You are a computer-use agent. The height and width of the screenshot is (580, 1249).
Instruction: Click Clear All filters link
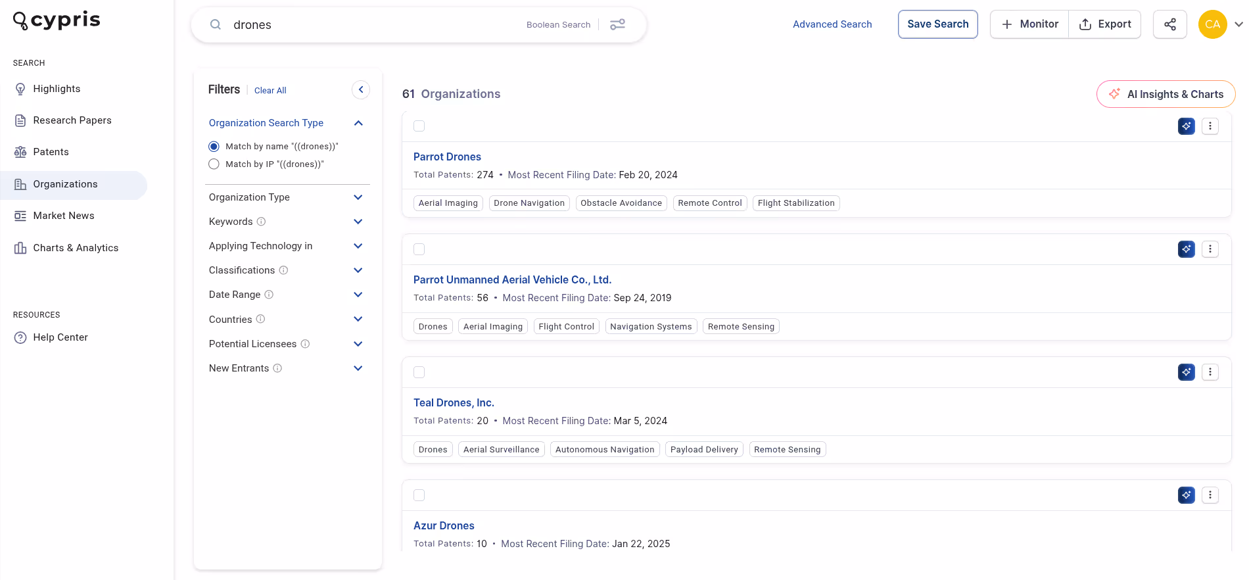coord(270,91)
